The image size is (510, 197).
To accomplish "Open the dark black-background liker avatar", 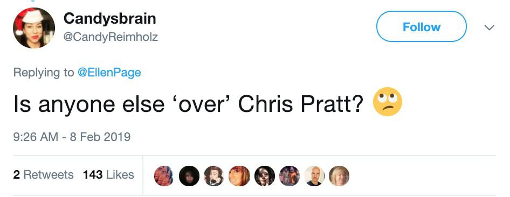I will [x=189, y=176].
